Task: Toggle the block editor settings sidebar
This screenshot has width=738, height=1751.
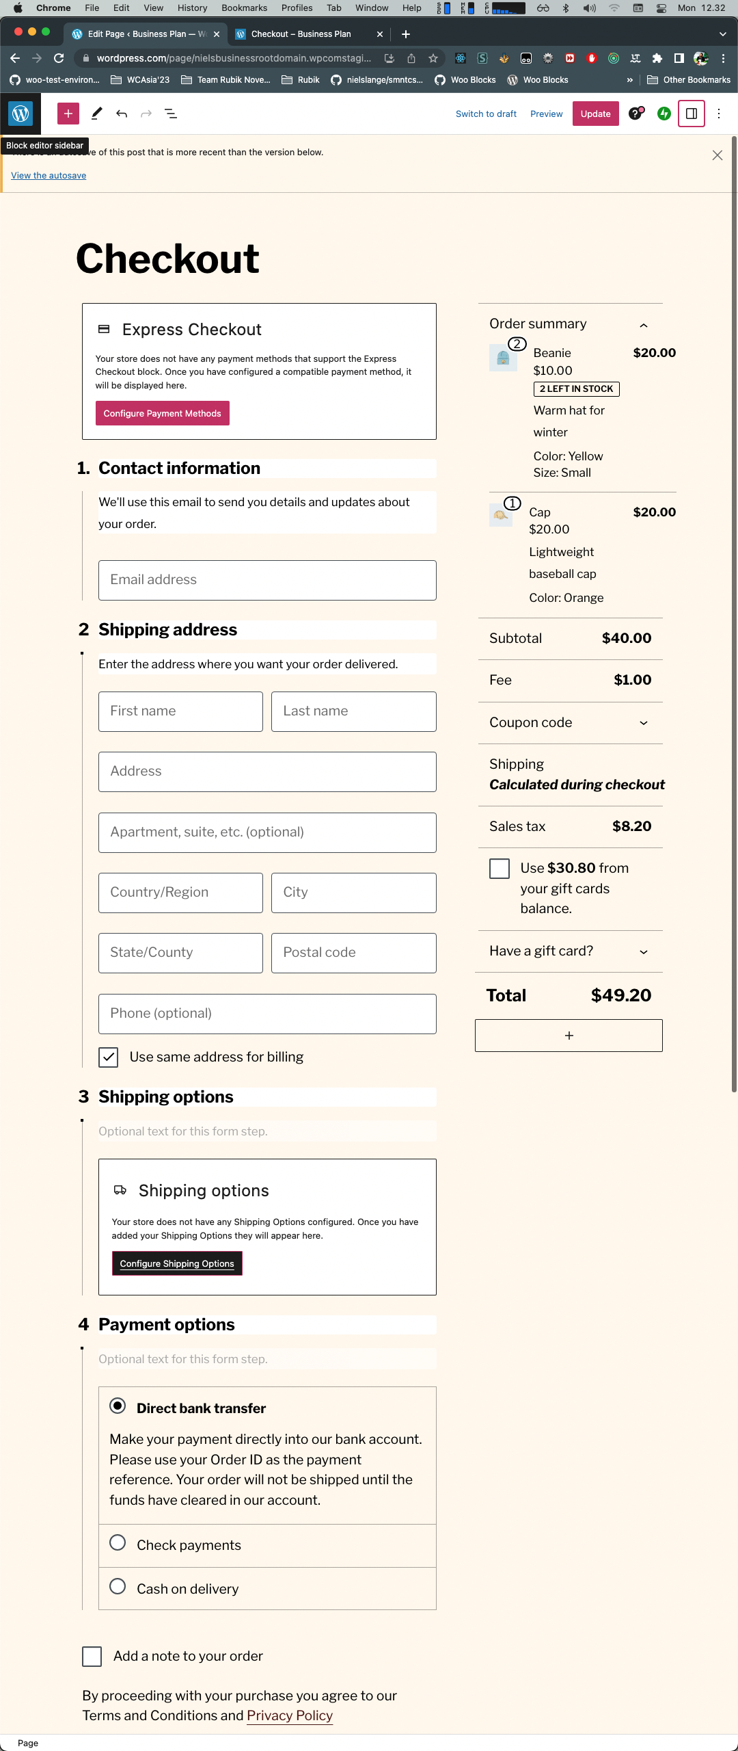Action: point(692,114)
